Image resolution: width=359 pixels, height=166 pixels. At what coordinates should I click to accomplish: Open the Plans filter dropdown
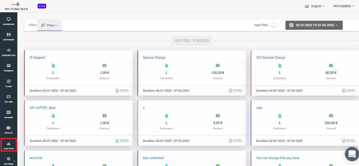tap(50, 25)
